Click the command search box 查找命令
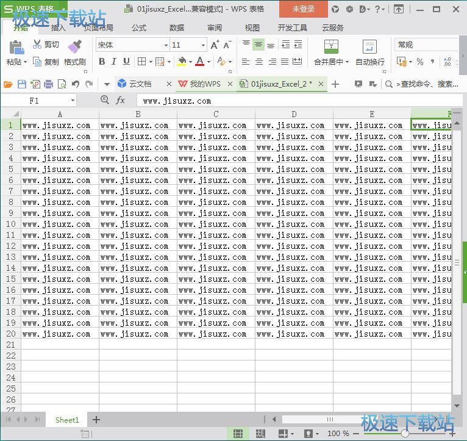 pyautogui.click(x=421, y=84)
